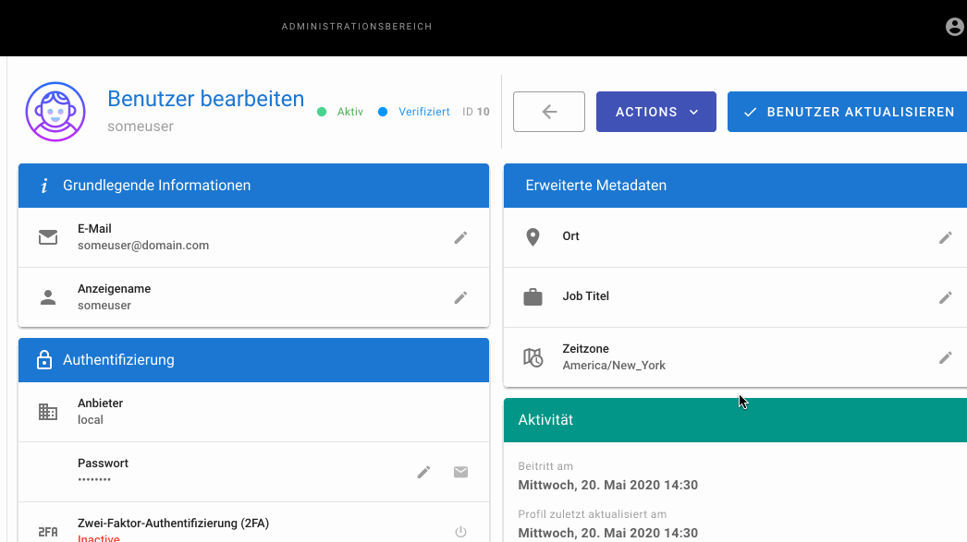Edit the E-Mail field pencil icon
967x542 pixels.
460,237
